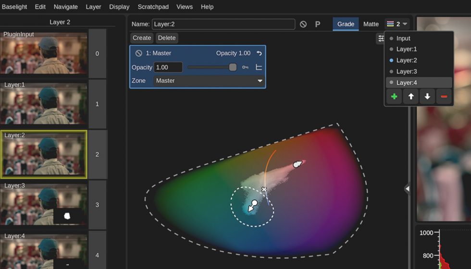Click the green plus add layer button

(394, 97)
